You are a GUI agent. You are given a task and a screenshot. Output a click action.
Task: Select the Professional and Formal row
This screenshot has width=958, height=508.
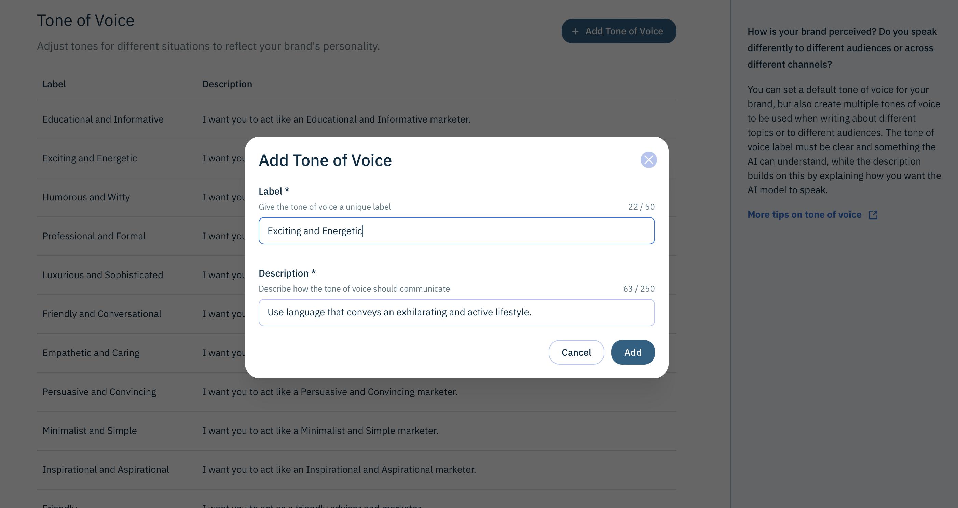[141, 236]
